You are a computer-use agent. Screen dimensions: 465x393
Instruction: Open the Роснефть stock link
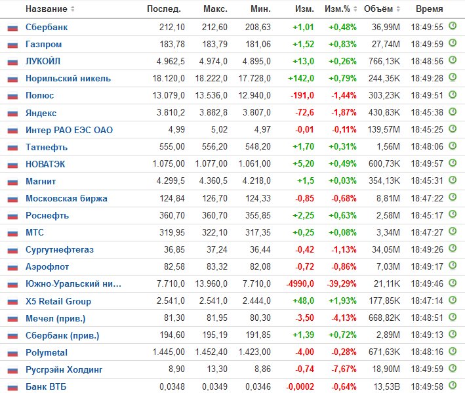47,215
